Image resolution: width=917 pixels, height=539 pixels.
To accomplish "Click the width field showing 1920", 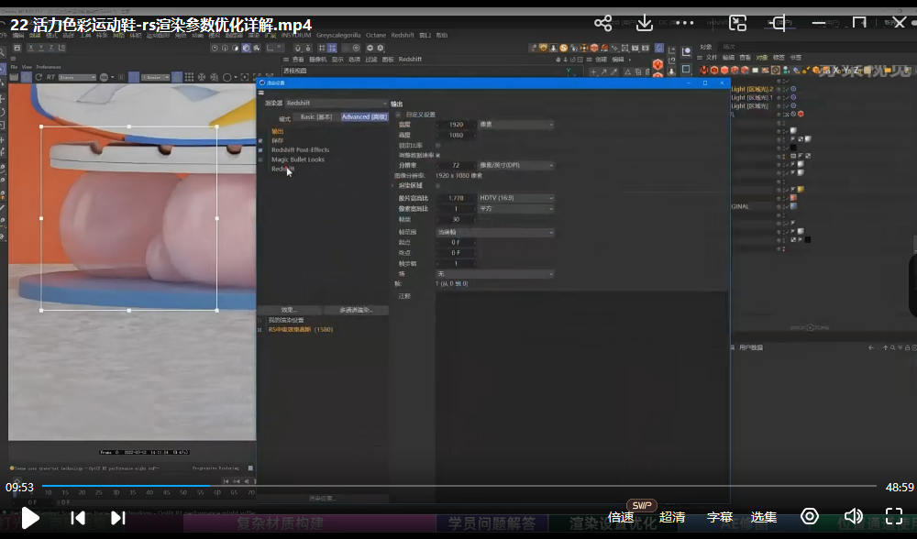I will [456, 125].
